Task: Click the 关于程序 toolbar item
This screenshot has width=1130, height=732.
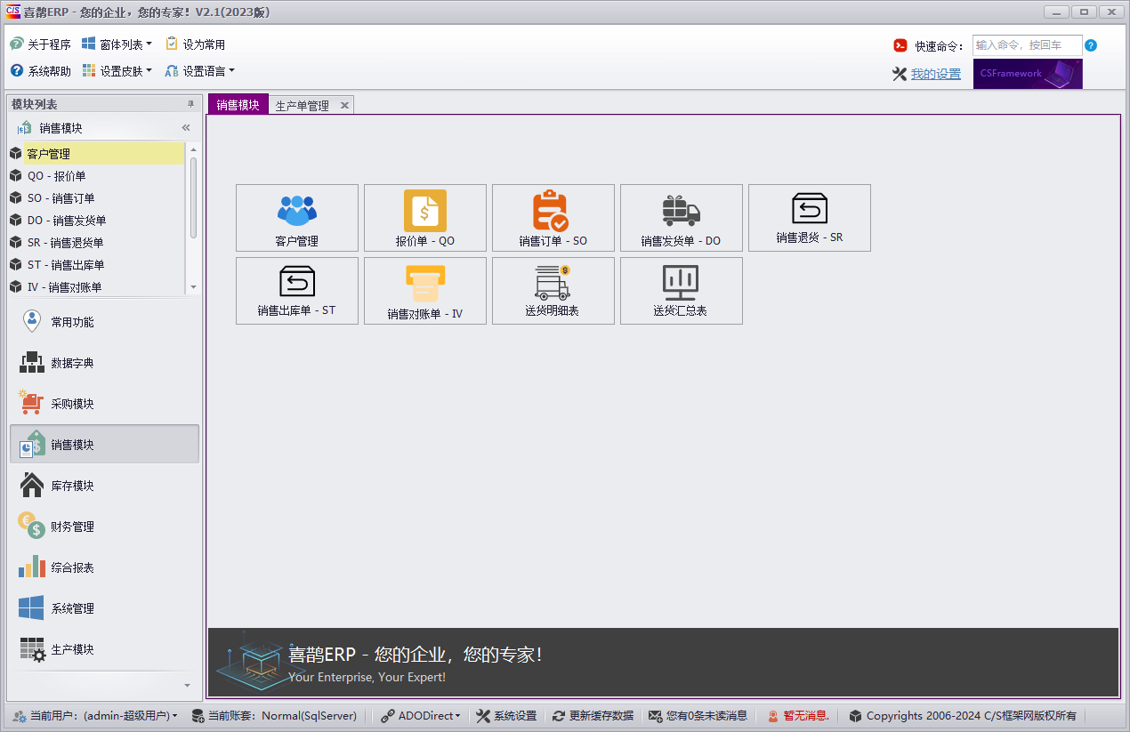Action: point(41,44)
